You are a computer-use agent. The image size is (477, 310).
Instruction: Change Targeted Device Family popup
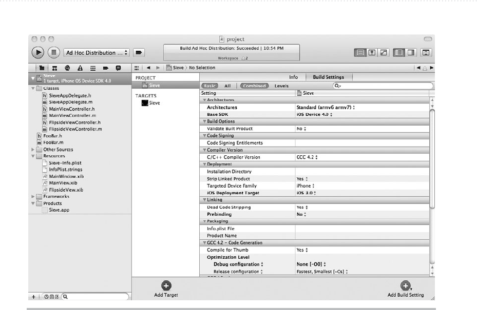pyautogui.click(x=305, y=186)
